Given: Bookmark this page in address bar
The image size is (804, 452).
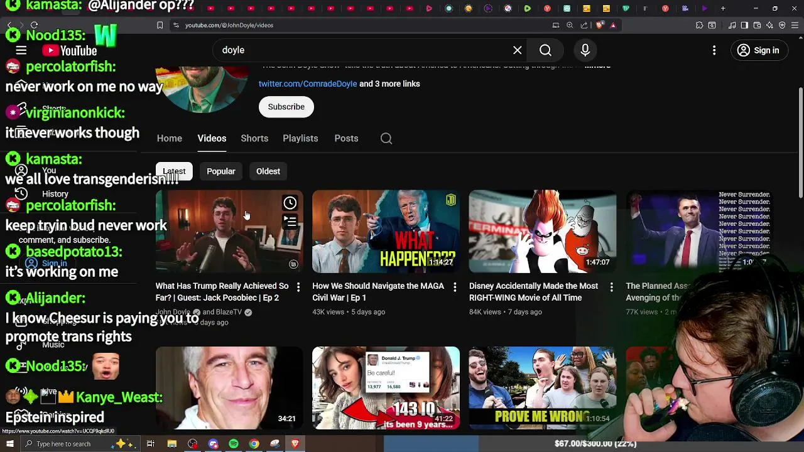Looking at the screenshot, I should point(160,25).
